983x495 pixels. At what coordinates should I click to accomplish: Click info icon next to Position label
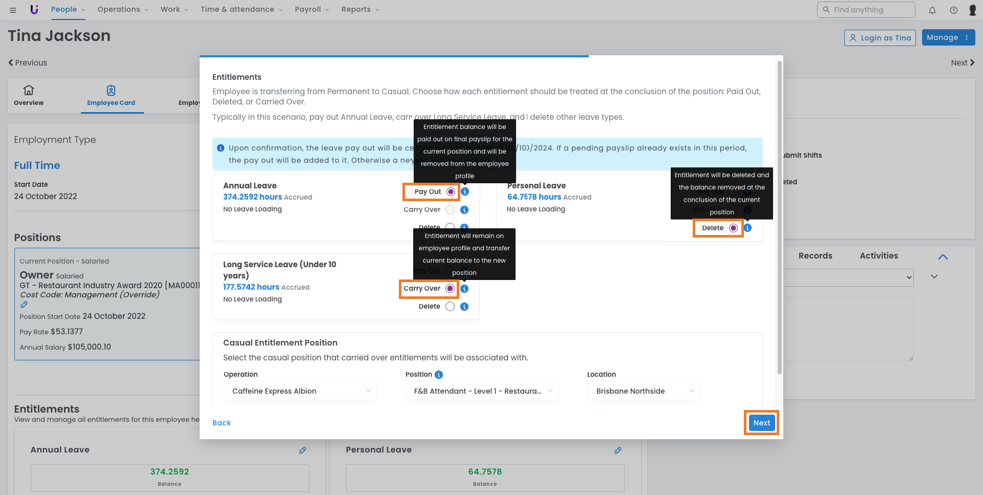(439, 375)
